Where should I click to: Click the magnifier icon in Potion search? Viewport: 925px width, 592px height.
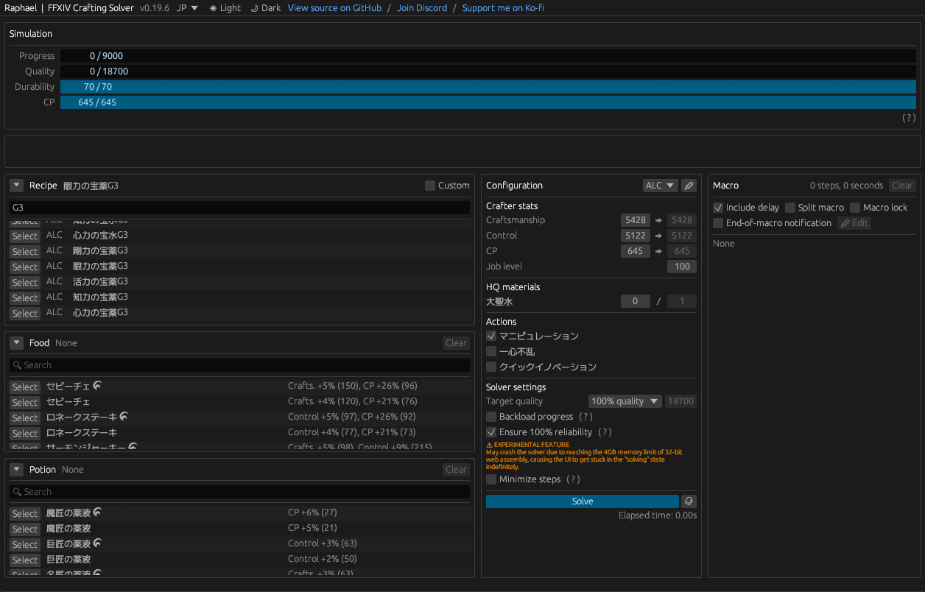tap(18, 492)
